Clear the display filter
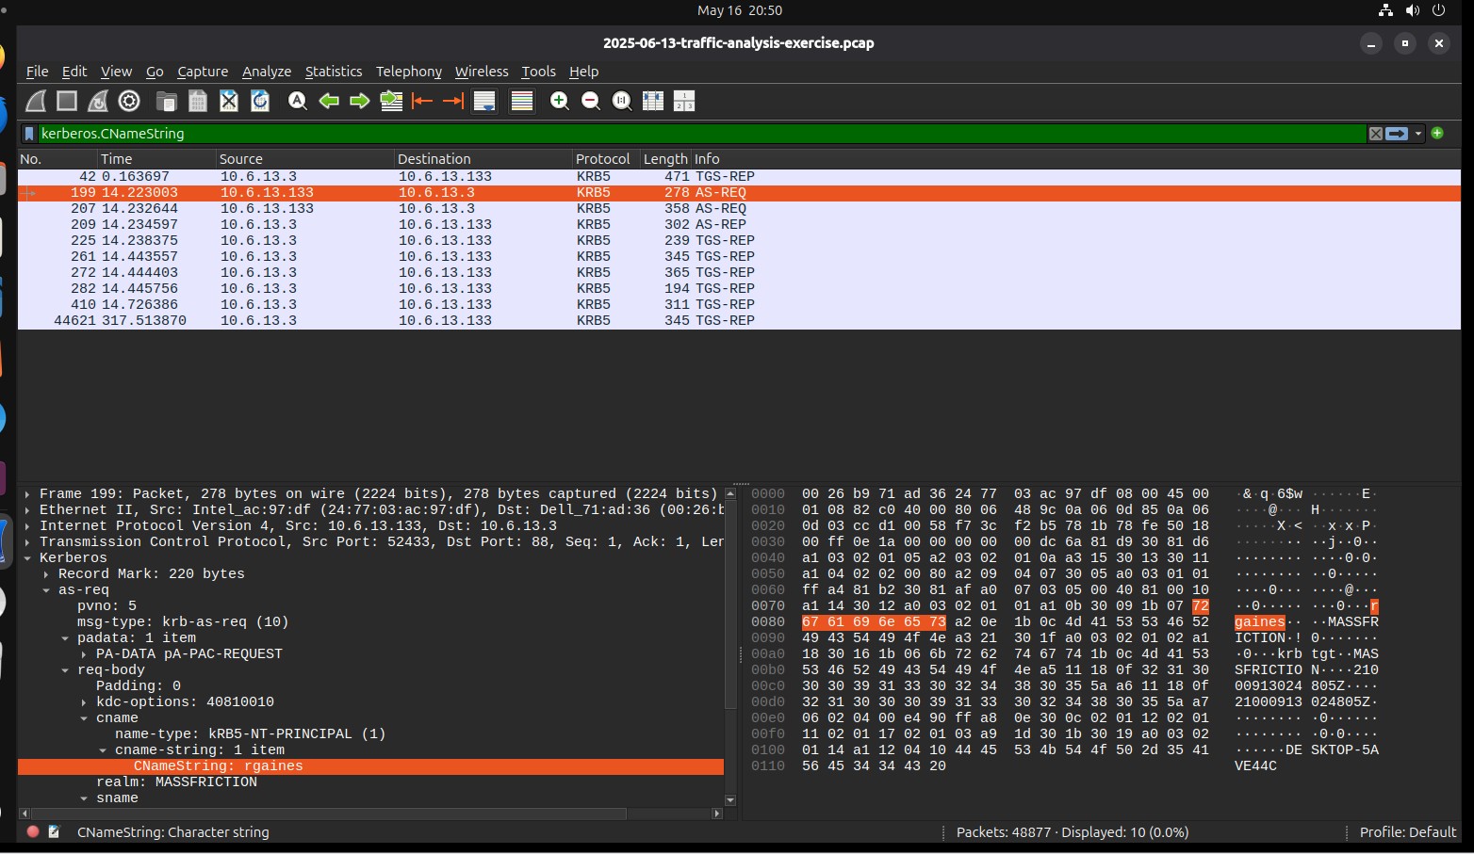This screenshot has width=1474, height=854. (x=1376, y=134)
